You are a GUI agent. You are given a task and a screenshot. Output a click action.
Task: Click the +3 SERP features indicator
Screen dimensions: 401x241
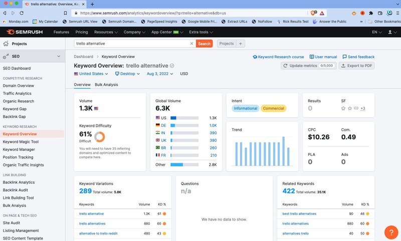tap(362, 108)
